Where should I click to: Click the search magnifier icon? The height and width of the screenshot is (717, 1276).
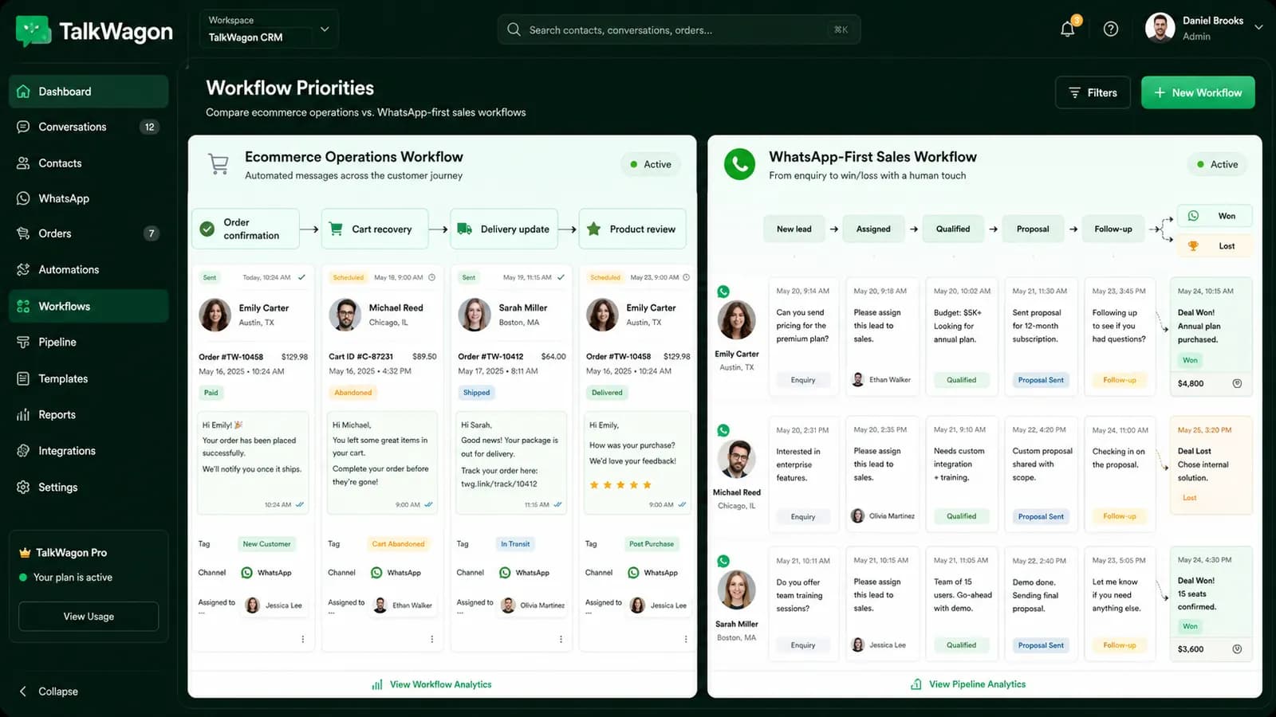pyautogui.click(x=514, y=29)
